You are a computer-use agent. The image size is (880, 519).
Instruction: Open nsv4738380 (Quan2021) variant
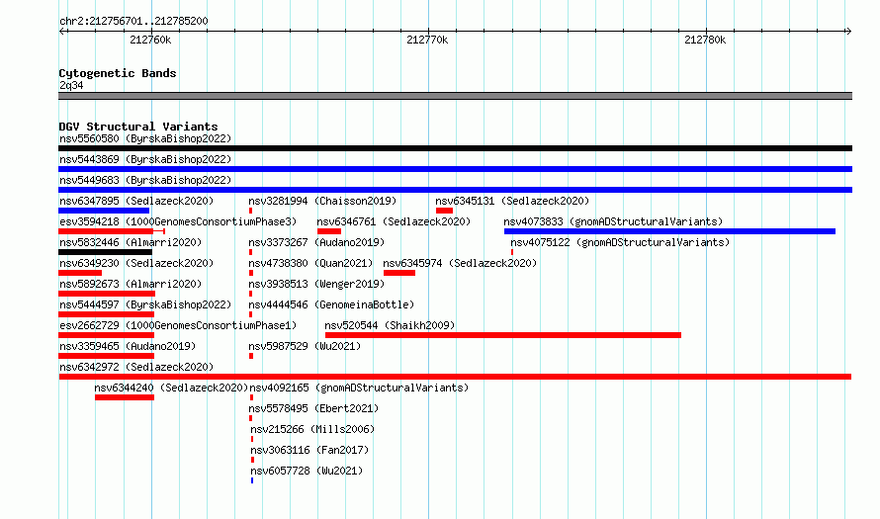(310, 263)
